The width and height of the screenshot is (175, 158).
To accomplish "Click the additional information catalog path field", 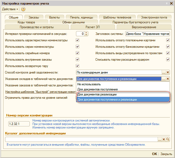I will tap(81, 139).
